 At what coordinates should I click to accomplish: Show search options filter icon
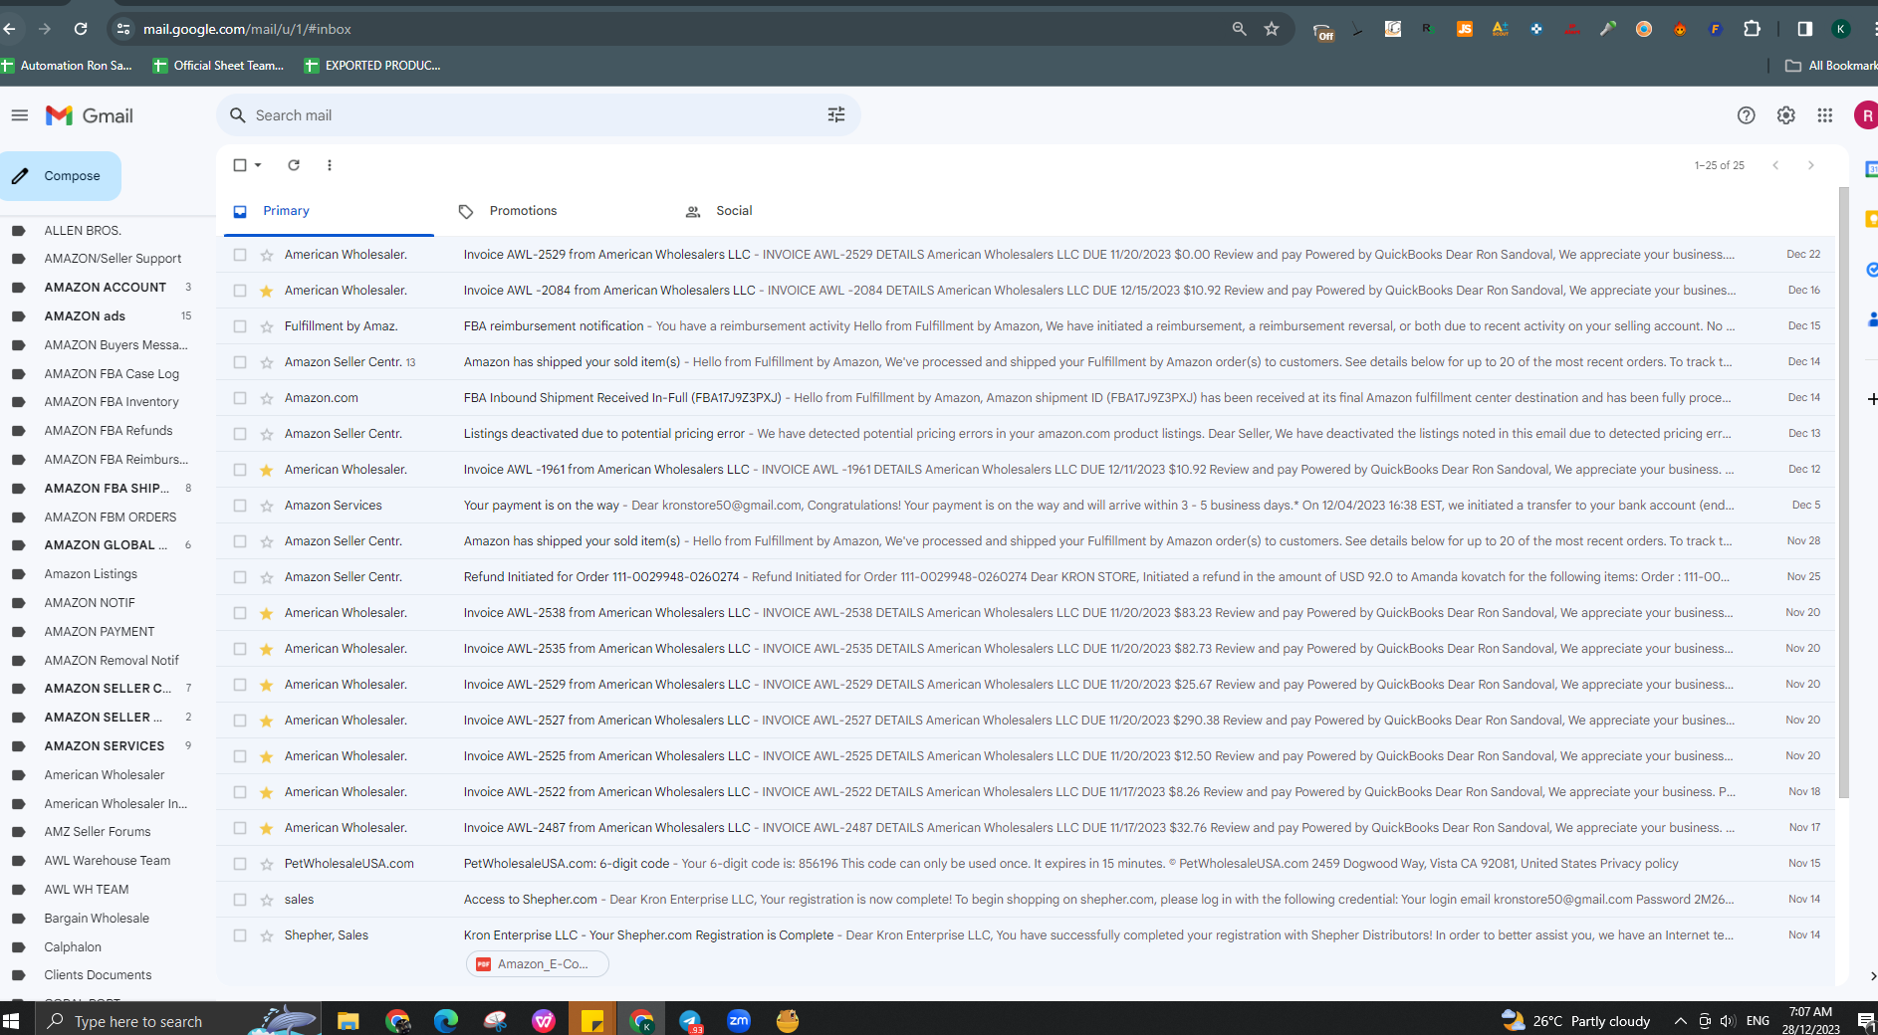tap(836, 115)
